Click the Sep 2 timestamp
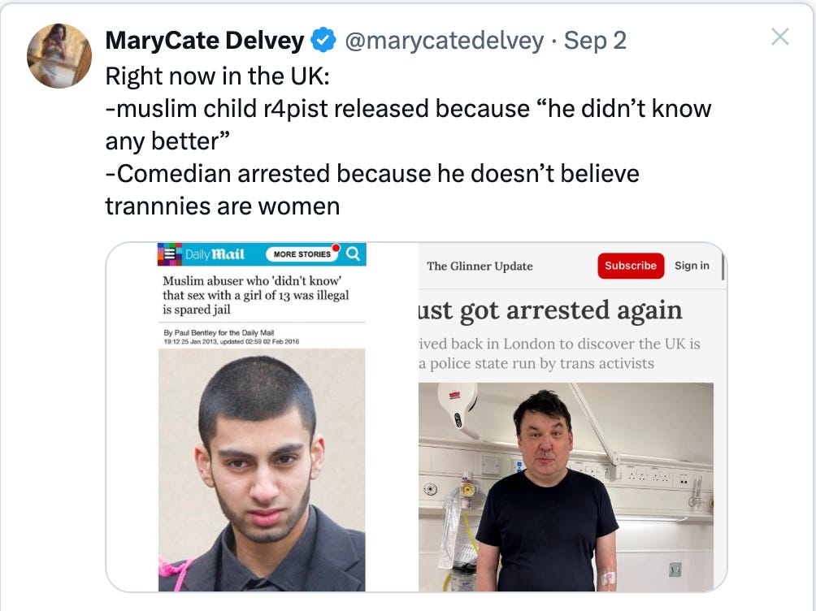Screen dimensions: 816x611 [595, 40]
